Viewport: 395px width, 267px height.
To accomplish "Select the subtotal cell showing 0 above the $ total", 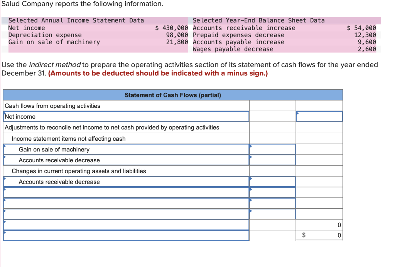I will pyautogui.click(x=319, y=225).
